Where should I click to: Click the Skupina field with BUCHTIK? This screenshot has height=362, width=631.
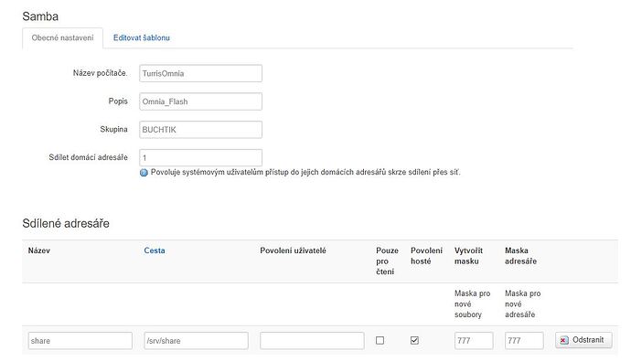(200, 130)
